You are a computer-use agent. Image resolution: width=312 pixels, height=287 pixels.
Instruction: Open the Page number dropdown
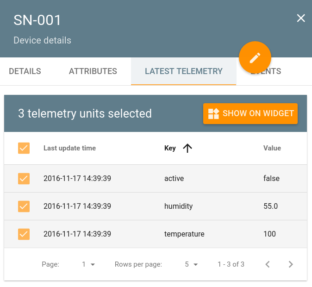pos(88,264)
